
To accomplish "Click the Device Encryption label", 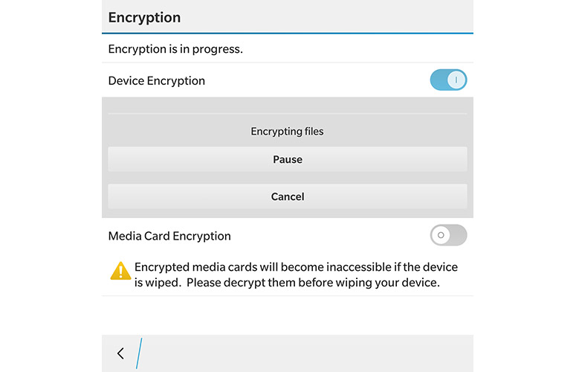I will click(x=156, y=80).
